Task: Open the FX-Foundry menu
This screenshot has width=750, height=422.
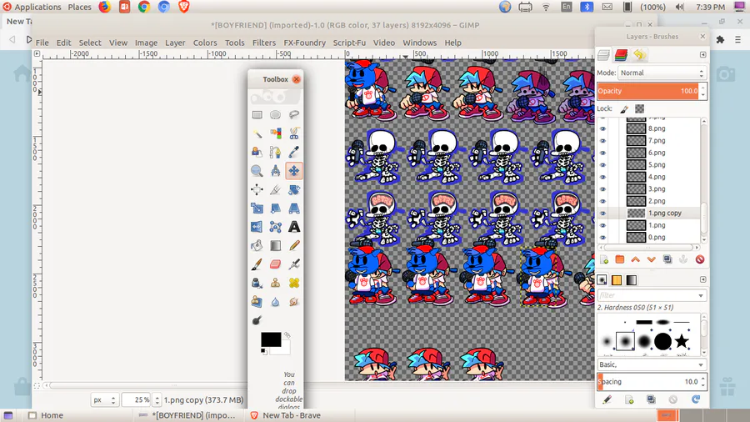Action: point(305,43)
